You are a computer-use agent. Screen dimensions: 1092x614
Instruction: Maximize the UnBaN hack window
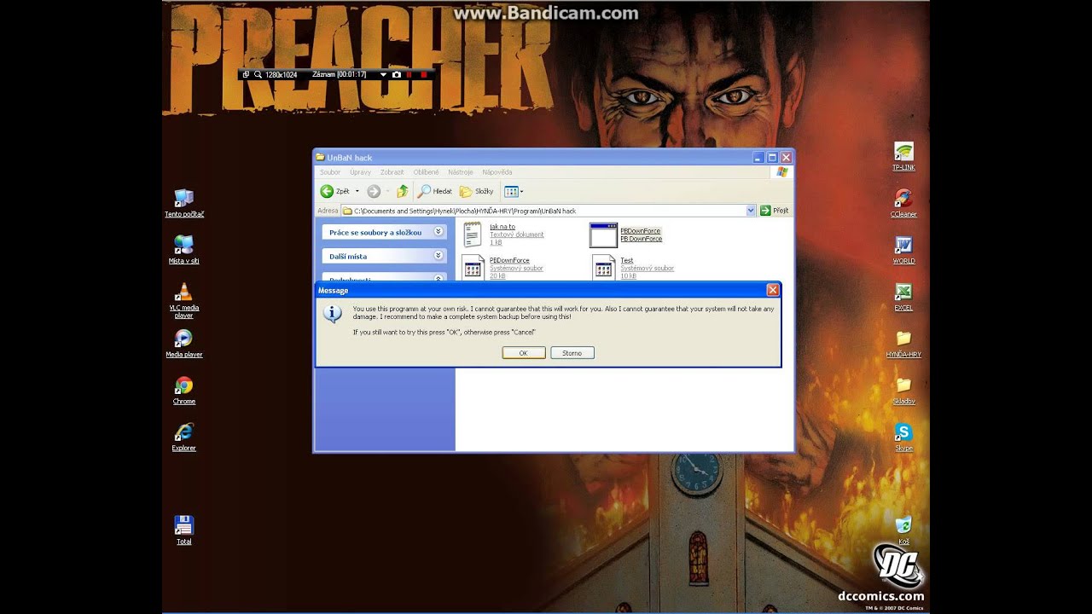pos(771,157)
